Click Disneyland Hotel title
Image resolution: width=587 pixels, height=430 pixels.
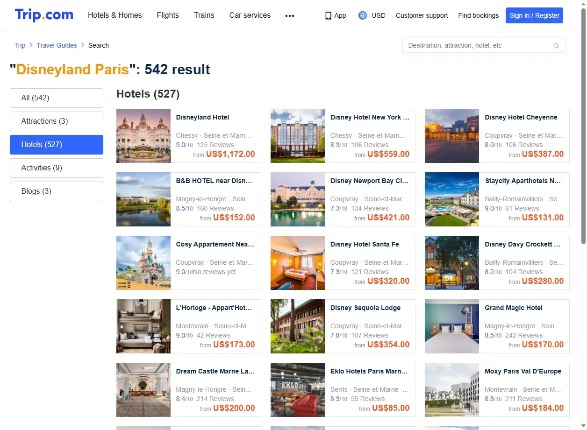[202, 118]
